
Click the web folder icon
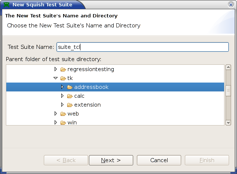(63, 114)
